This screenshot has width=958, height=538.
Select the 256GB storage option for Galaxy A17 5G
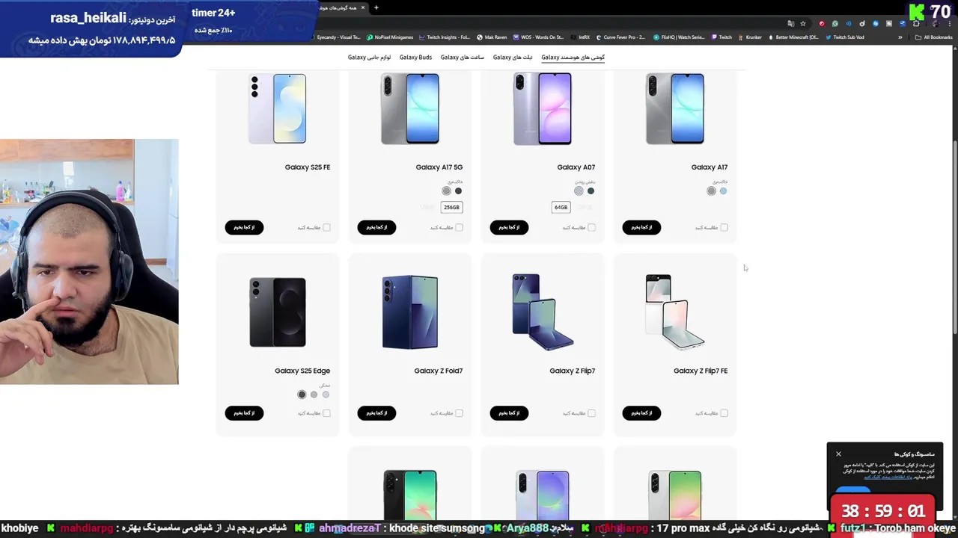(x=451, y=207)
